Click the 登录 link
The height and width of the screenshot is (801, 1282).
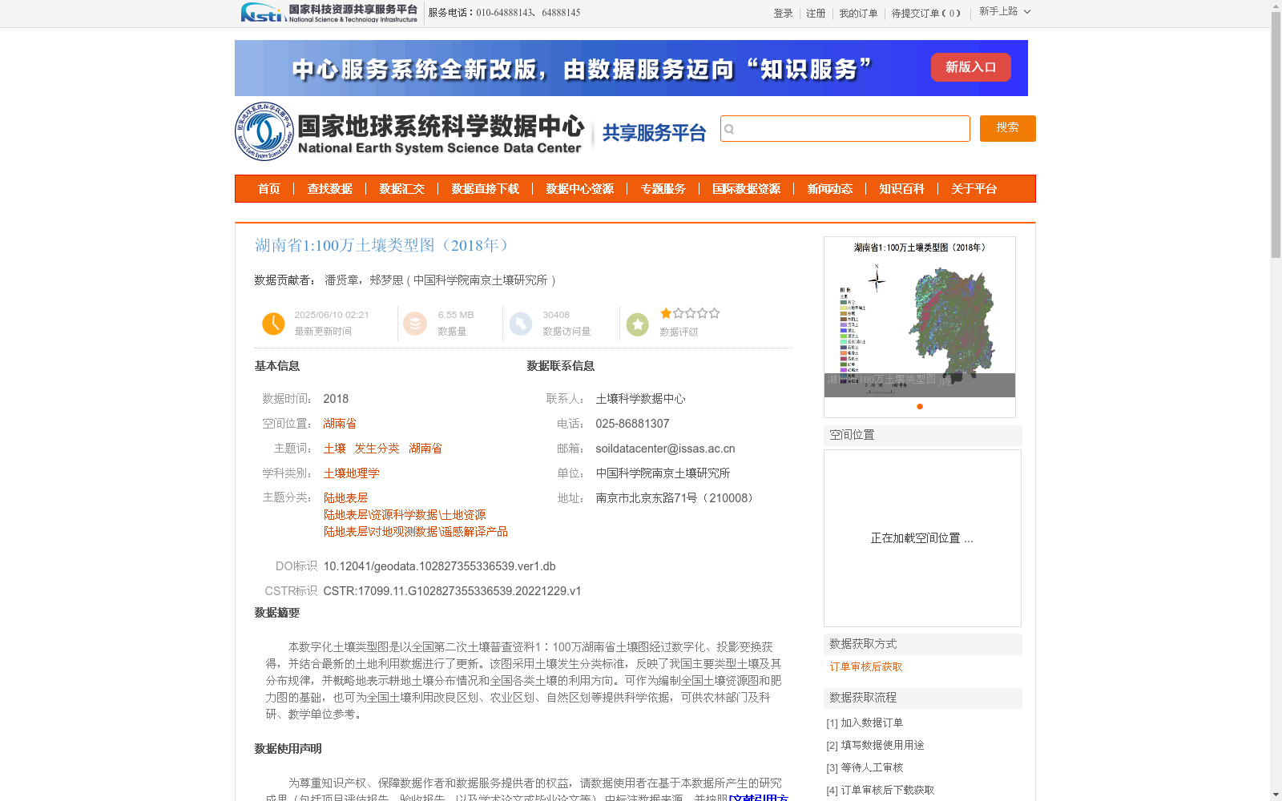783,14
